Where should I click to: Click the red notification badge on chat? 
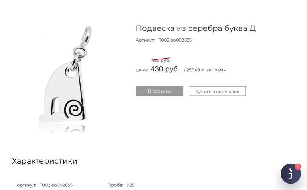[297, 167]
